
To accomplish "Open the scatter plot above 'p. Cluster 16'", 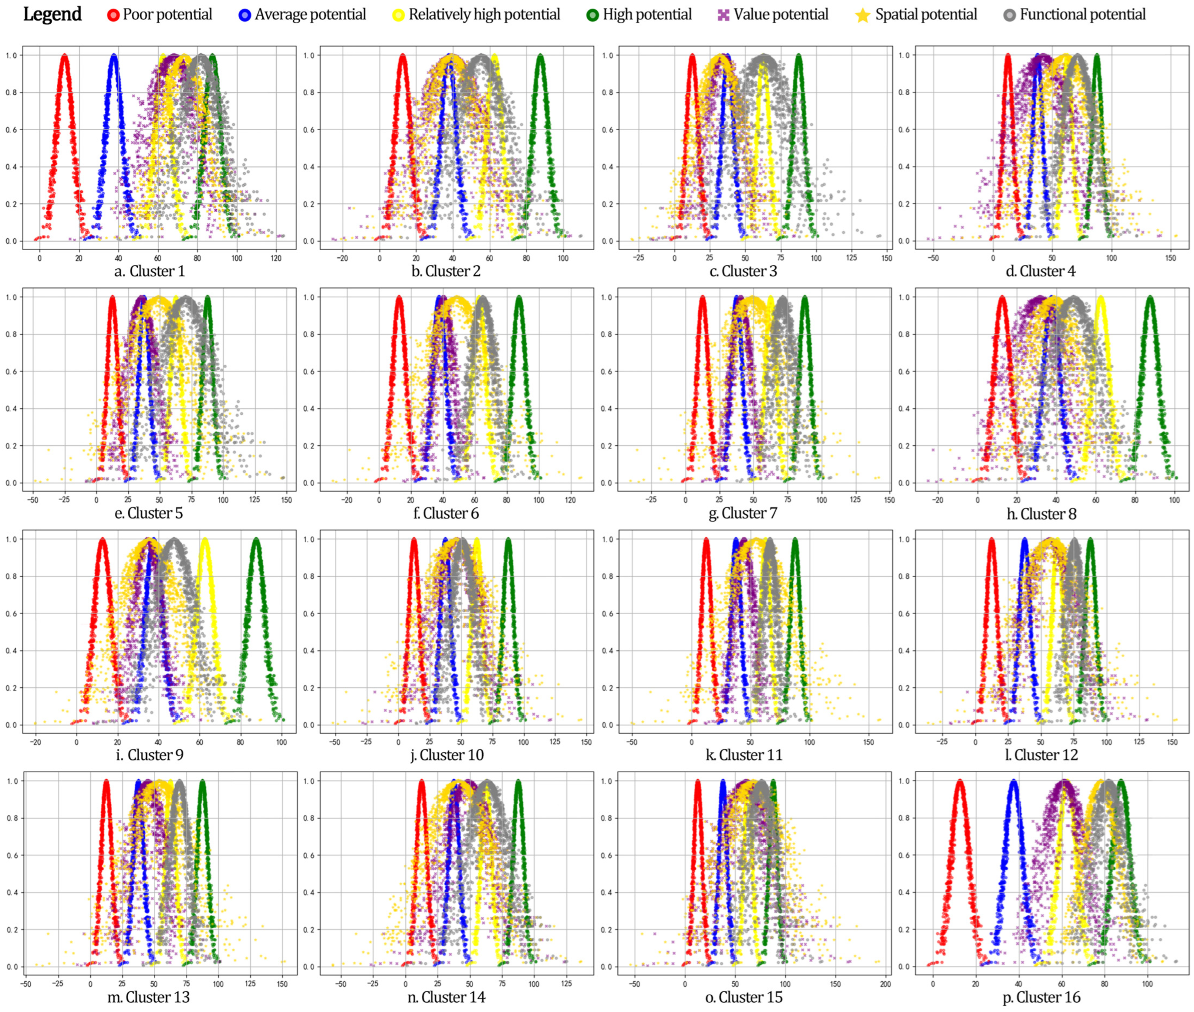I will pos(1052,873).
